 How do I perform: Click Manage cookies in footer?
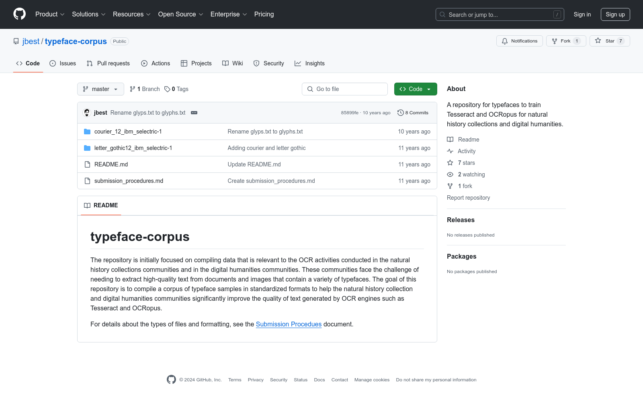[x=372, y=380]
